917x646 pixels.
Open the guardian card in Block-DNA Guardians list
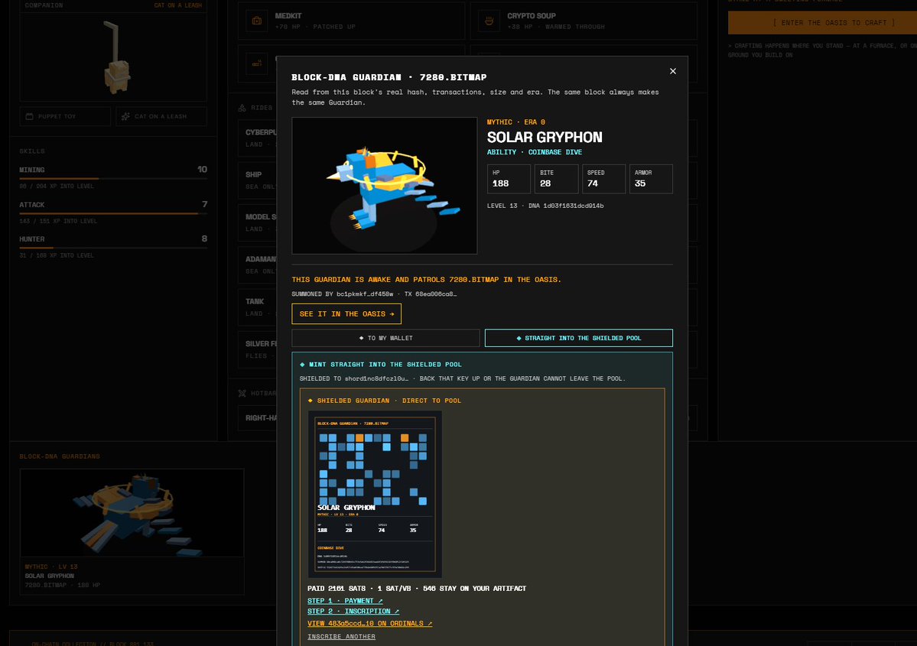tap(132, 531)
